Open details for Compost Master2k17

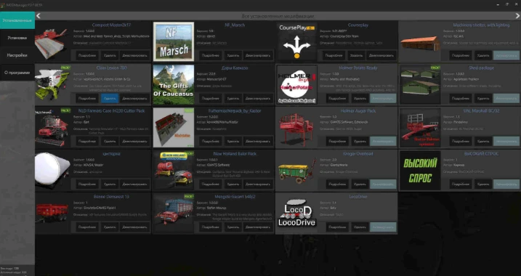[87, 55]
